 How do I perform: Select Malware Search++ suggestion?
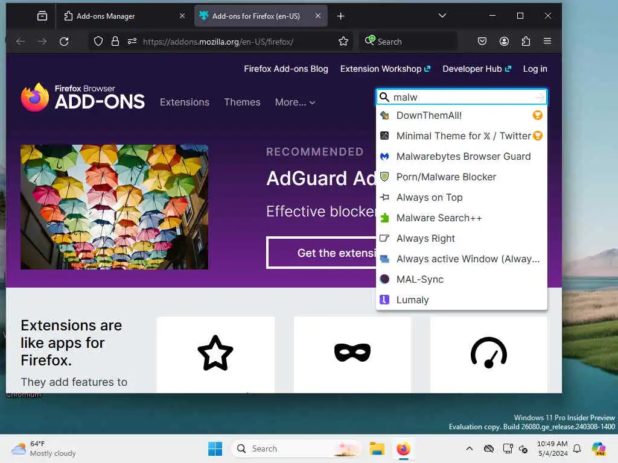click(x=462, y=218)
